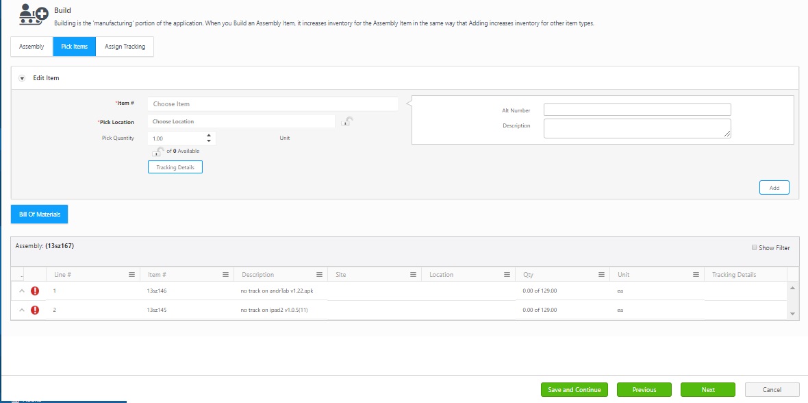This screenshot has height=403, width=808.
Task: Click into the Alt Number field
Action: 637,110
